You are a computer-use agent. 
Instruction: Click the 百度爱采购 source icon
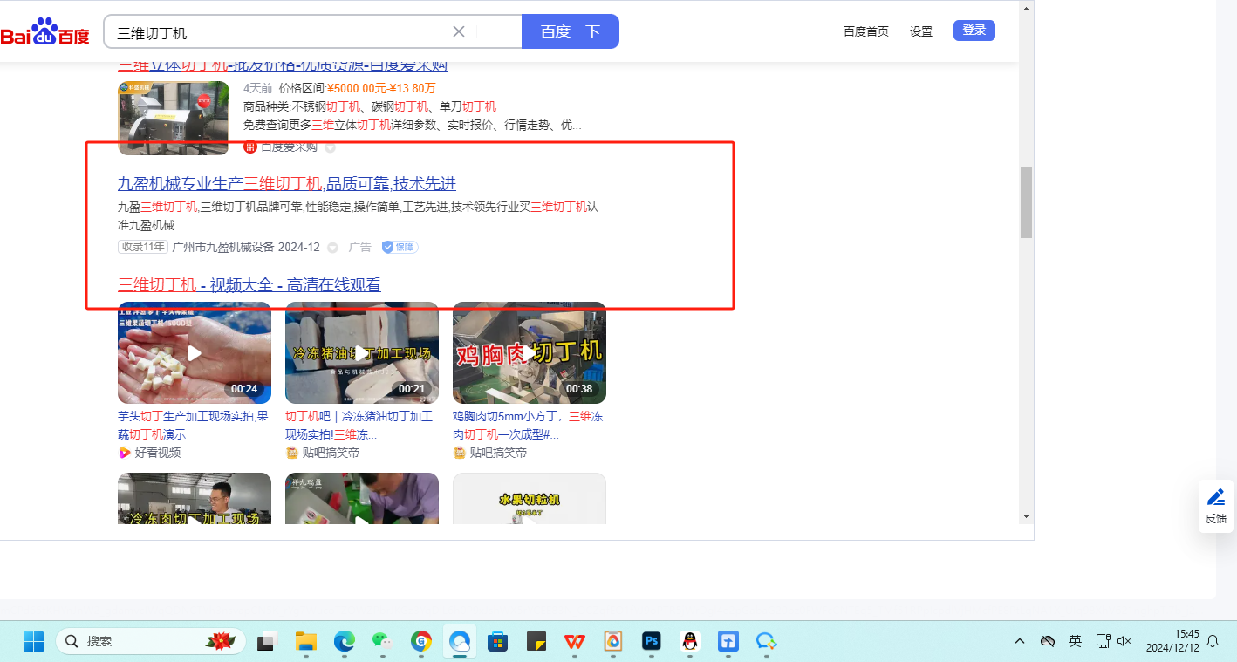250,147
